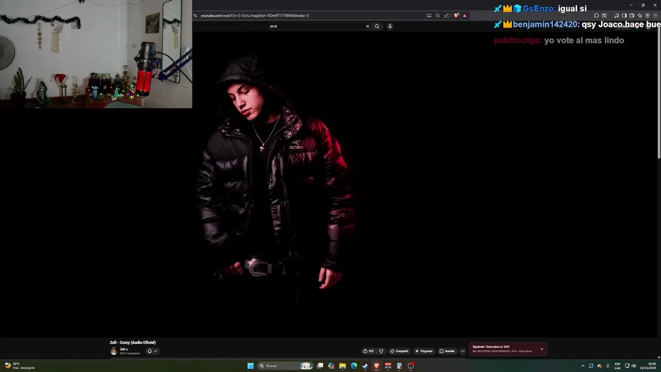The image size is (661, 372).
Task: Open File Explorer from the taskbar
Action: click(x=342, y=366)
